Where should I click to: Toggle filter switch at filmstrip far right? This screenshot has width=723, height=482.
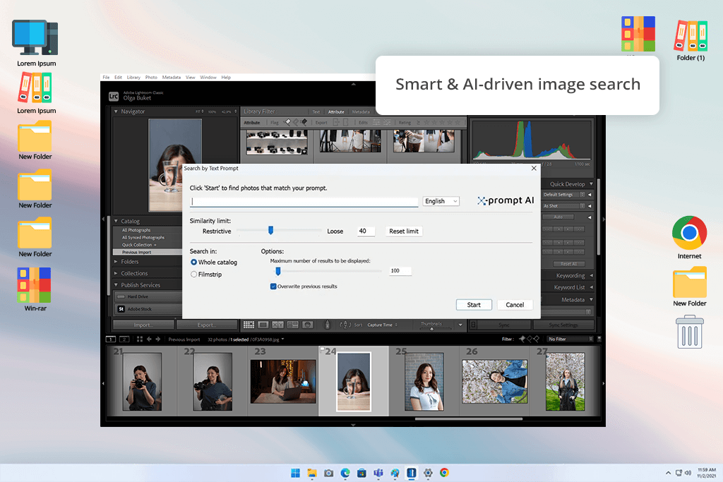pos(599,339)
